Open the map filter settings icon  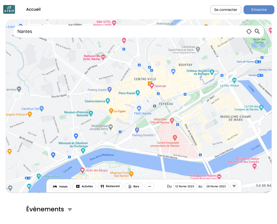[234, 186]
